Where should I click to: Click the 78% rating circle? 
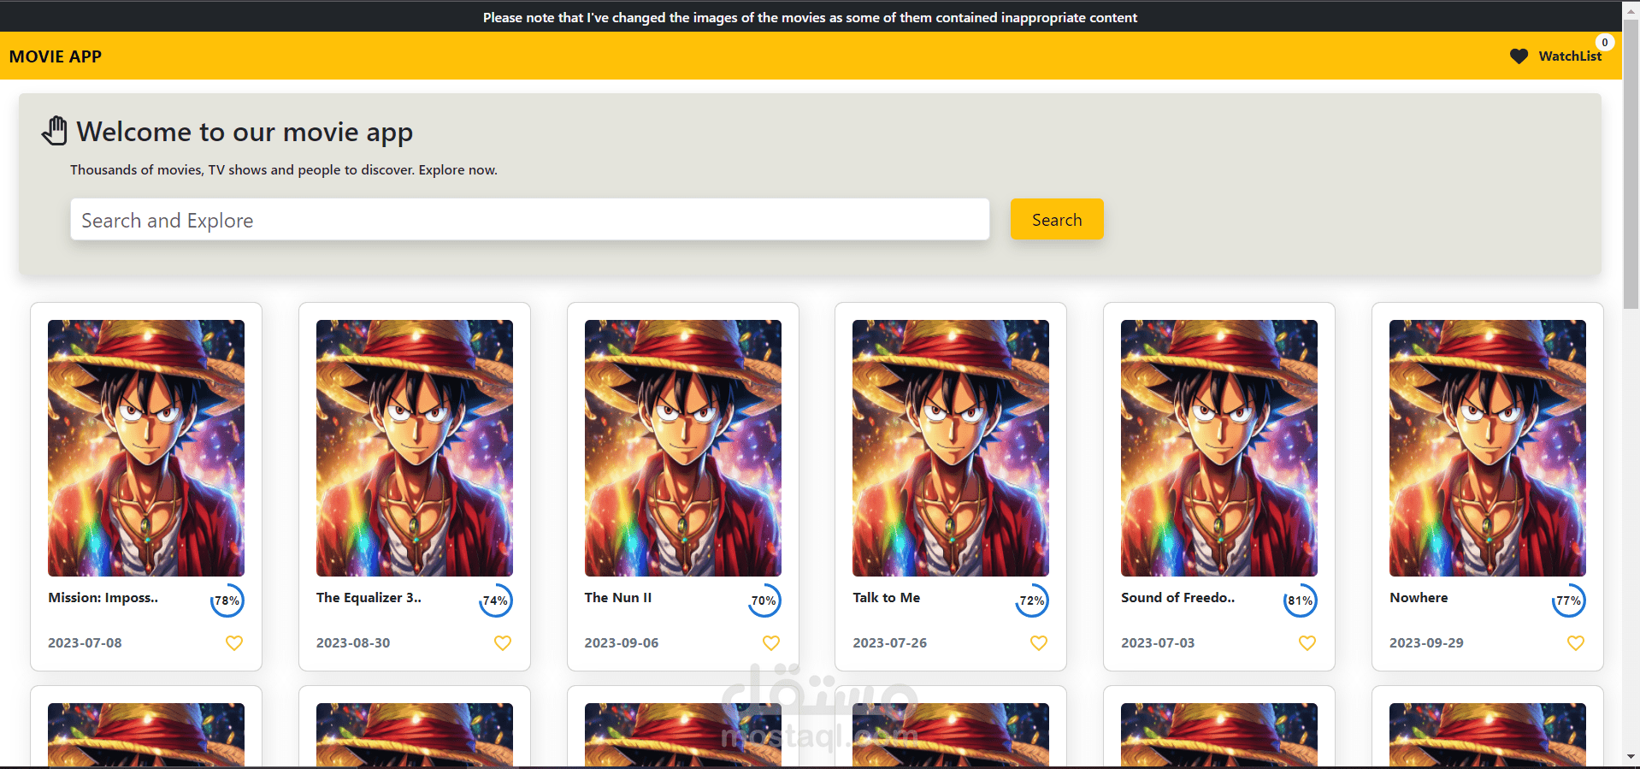click(x=227, y=600)
